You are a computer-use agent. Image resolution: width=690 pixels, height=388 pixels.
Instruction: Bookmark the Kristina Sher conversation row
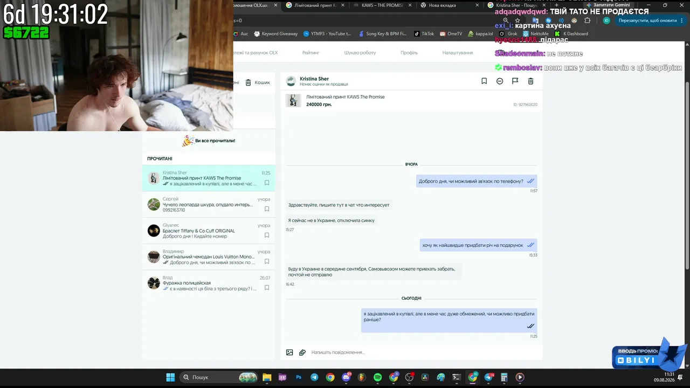coord(267,183)
